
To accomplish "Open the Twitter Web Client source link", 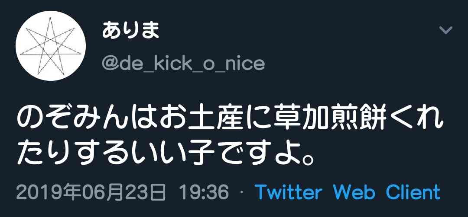I will click(348, 192).
